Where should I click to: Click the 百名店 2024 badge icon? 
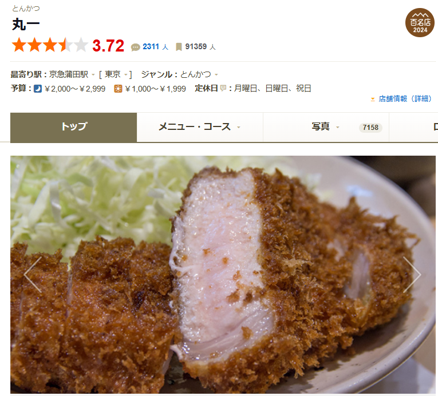coord(420,23)
